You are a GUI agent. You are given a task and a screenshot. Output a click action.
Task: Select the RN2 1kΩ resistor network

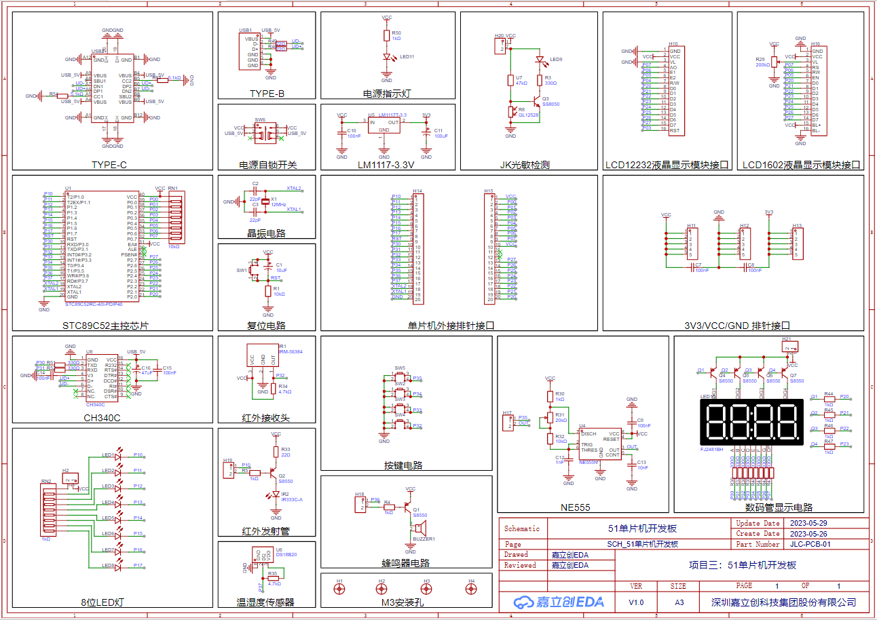50,509
